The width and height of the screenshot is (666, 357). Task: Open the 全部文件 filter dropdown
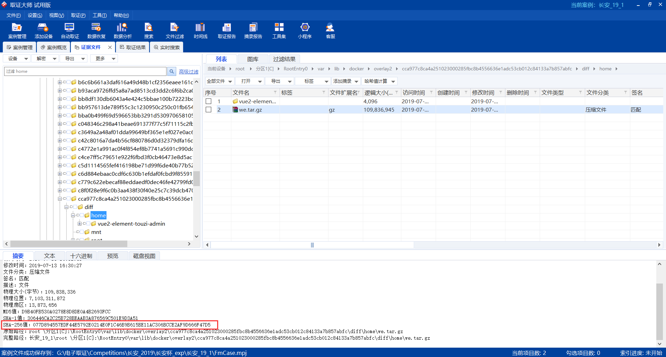(x=219, y=81)
